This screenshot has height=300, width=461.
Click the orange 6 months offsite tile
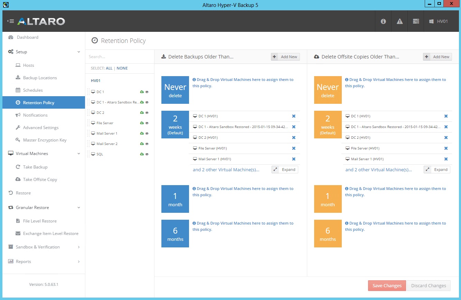[328, 234]
